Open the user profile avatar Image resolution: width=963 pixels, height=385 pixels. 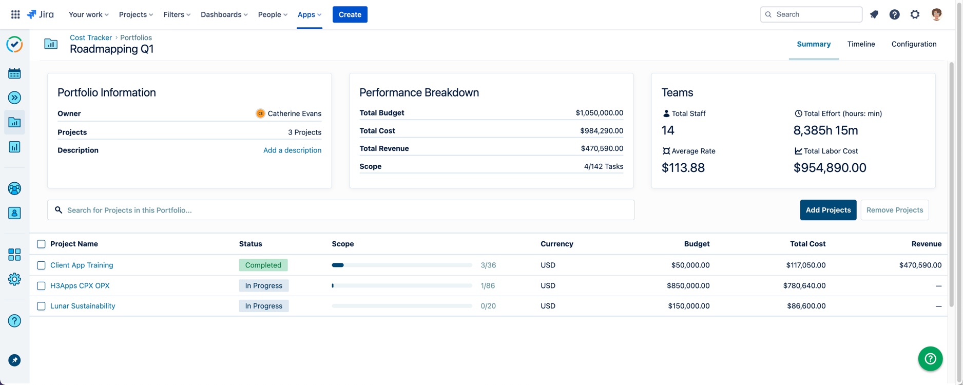tap(937, 14)
